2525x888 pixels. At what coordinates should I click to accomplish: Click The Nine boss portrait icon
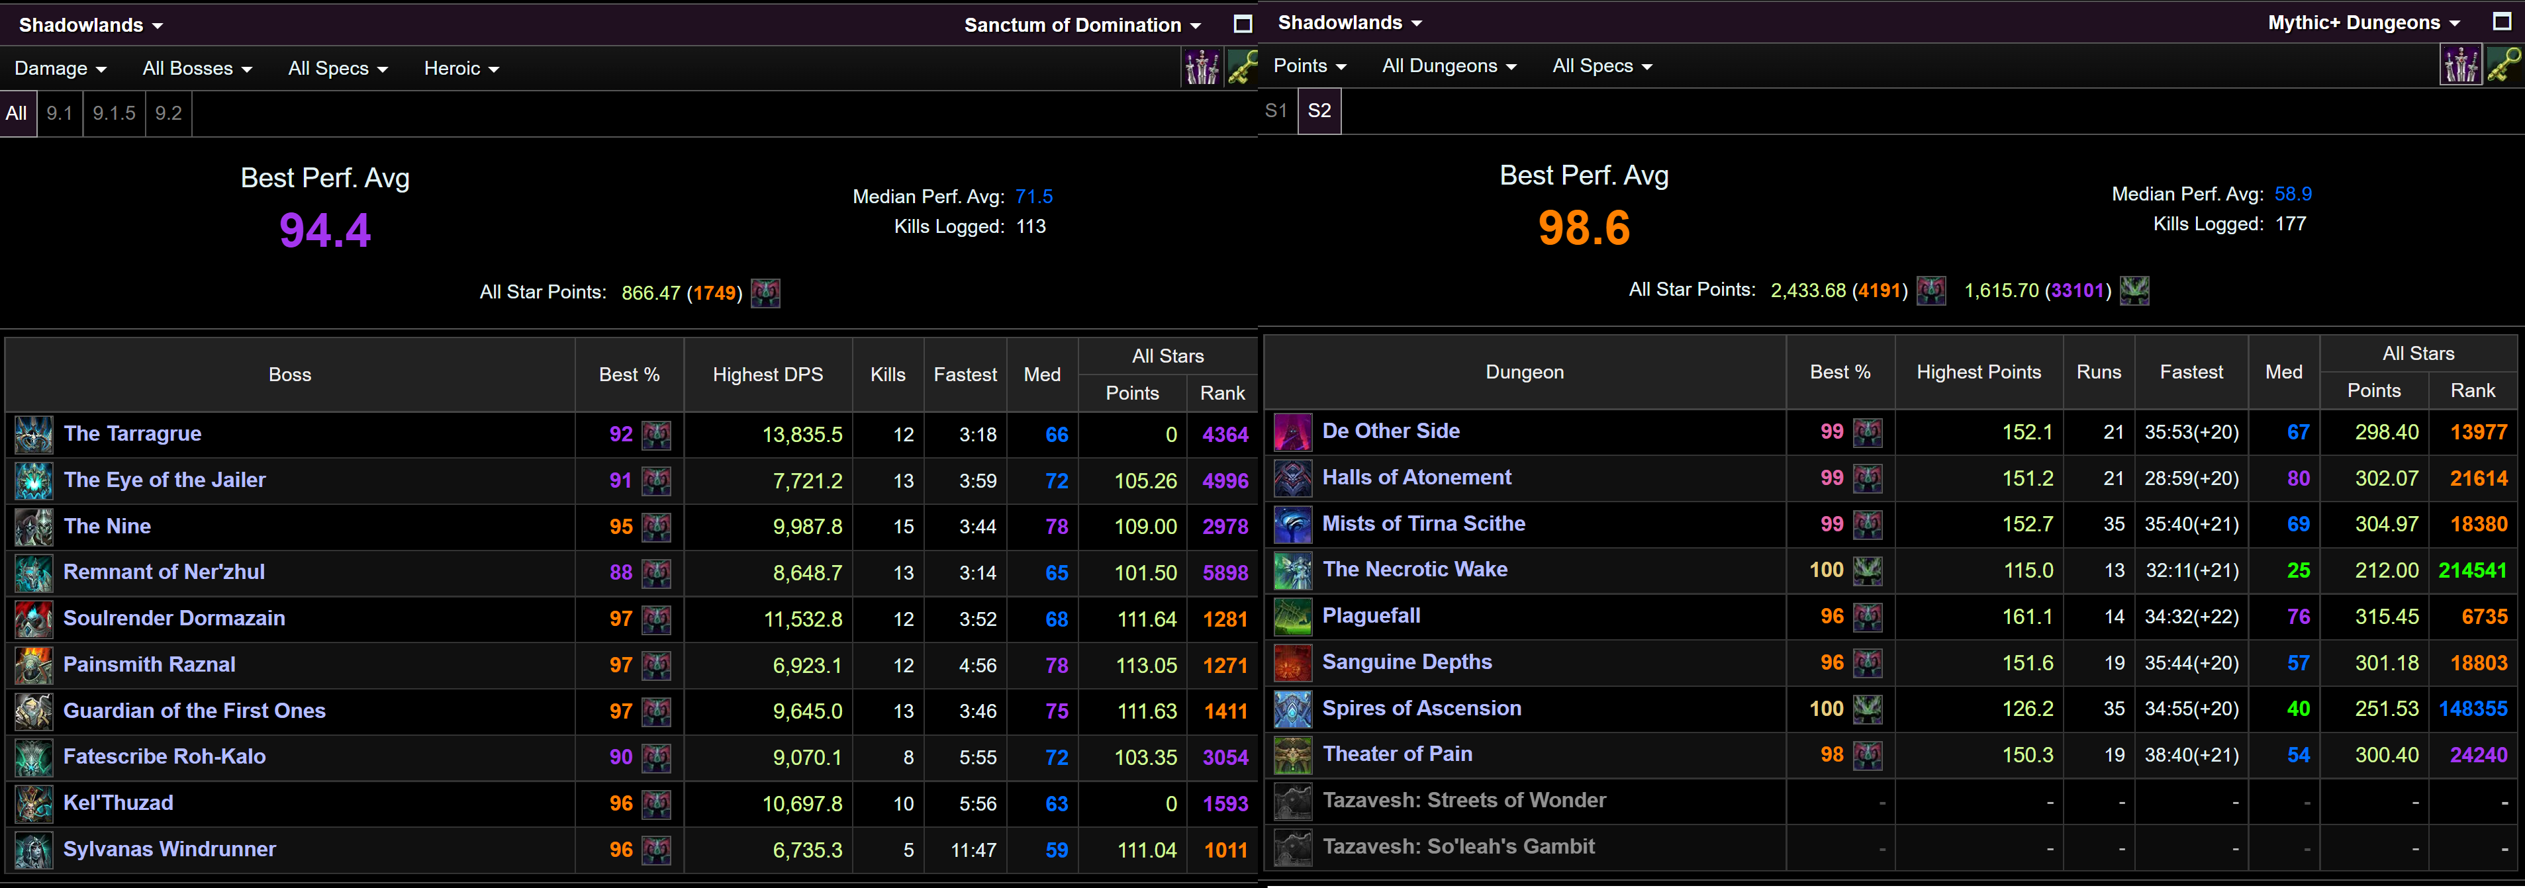(x=34, y=526)
